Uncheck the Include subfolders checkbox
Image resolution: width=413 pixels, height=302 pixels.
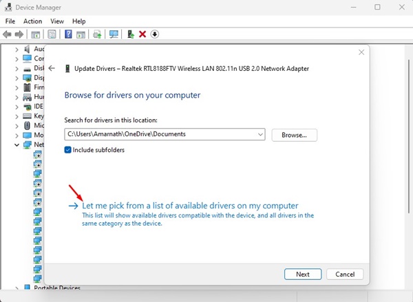(67, 150)
